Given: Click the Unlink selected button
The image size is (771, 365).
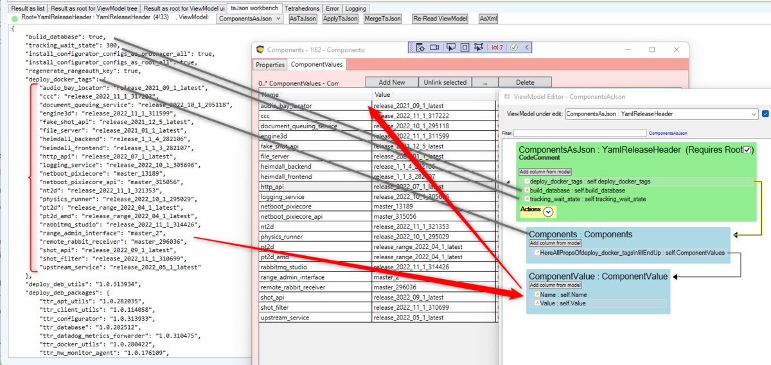Looking at the screenshot, I should click(445, 82).
